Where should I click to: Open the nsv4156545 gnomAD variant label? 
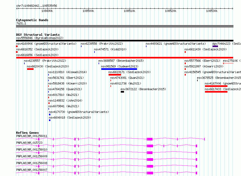pos(213,72)
